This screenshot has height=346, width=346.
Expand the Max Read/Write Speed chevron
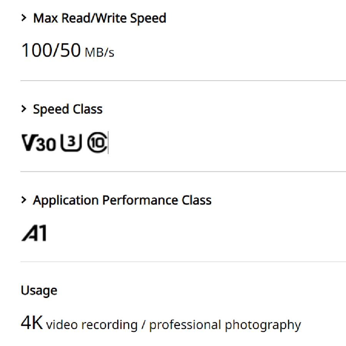tap(24, 18)
